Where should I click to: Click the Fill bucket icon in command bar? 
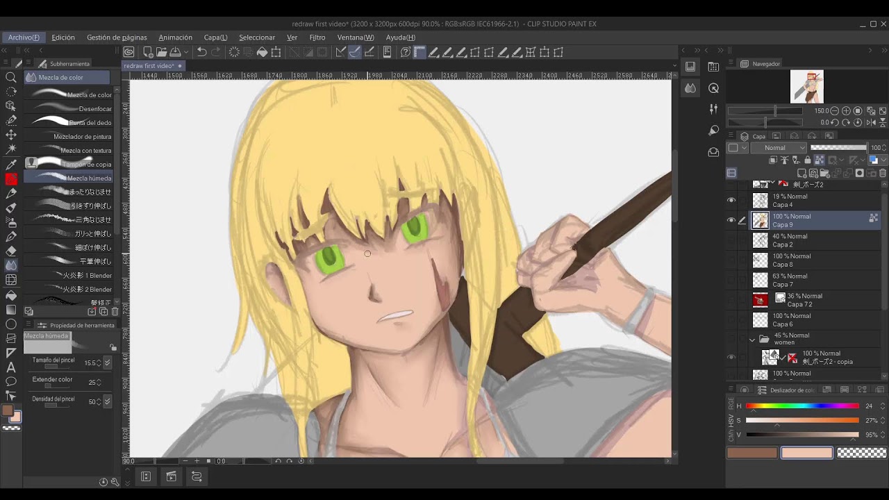pos(262,52)
